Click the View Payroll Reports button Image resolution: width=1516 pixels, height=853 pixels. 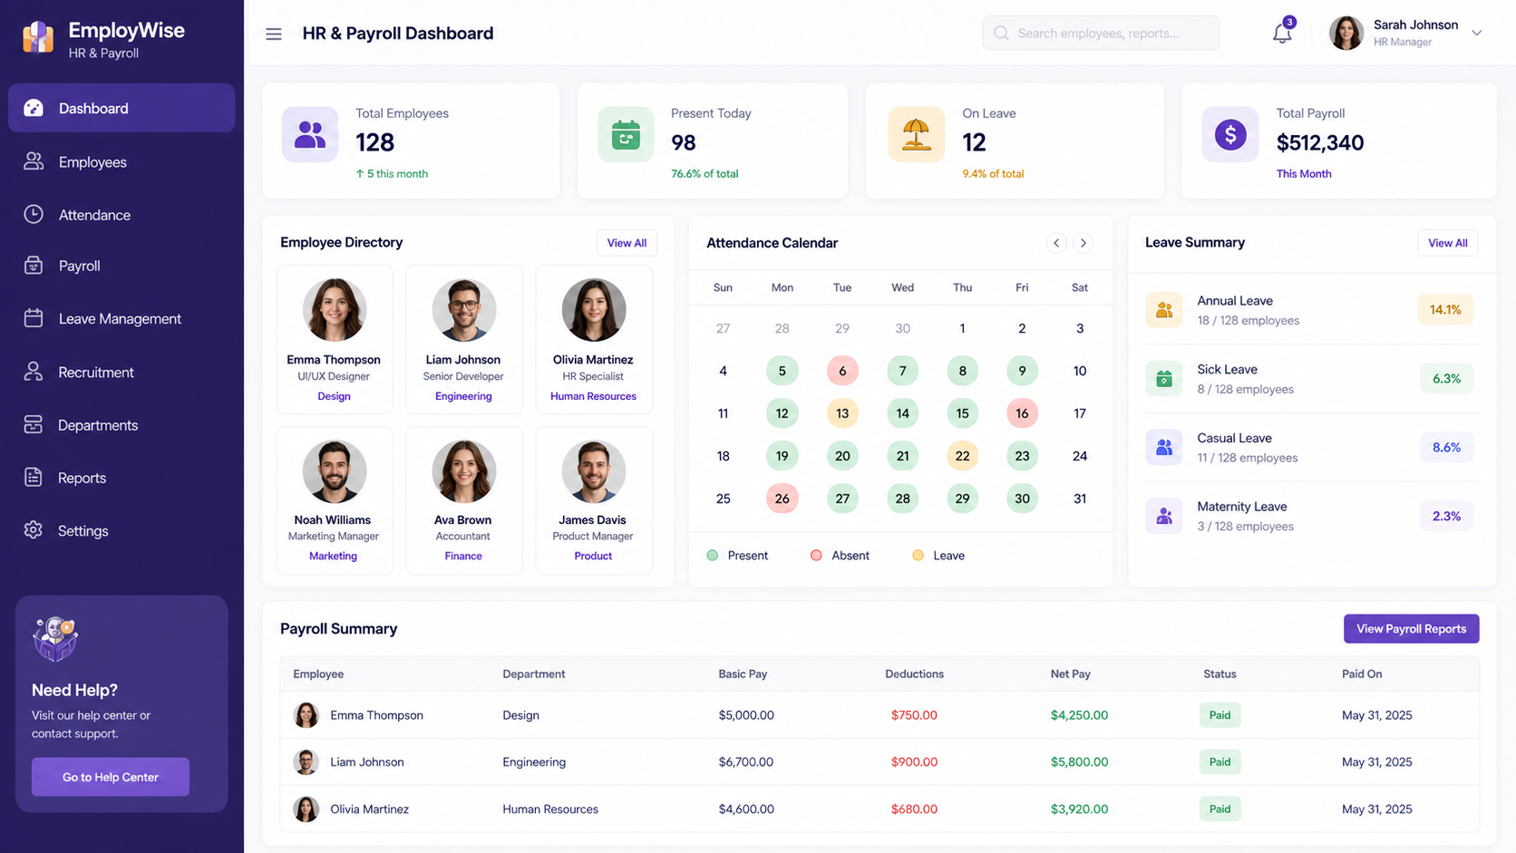click(1411, 629)
